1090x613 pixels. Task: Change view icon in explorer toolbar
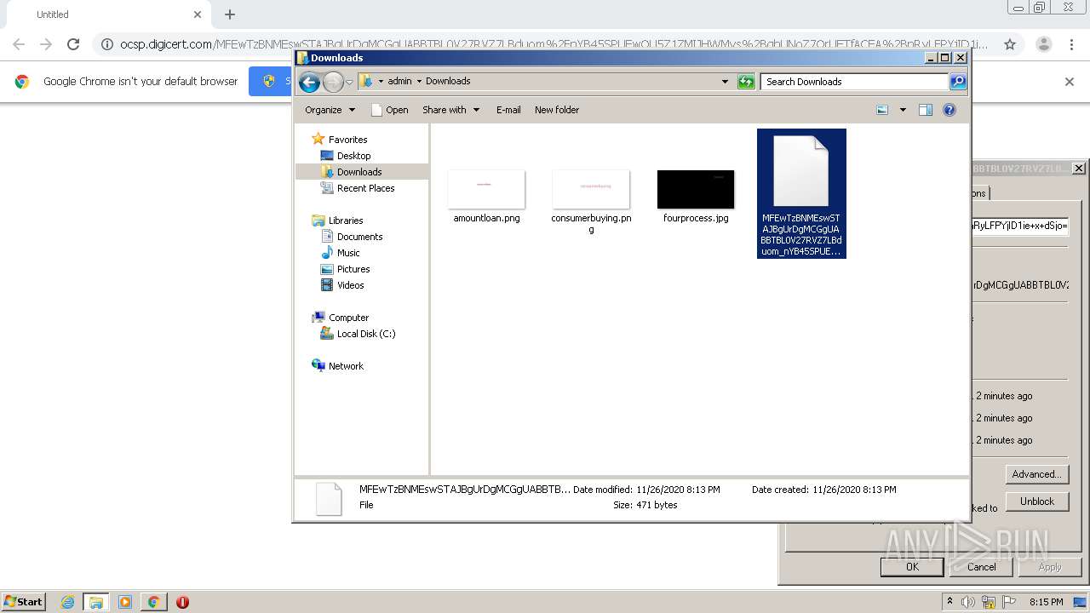(882, 110)
